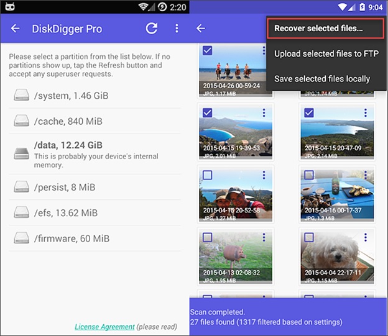The image size is (388, 336).
Task: Open options for photo 2015-04-15 20-47-09
Action: 366,113
